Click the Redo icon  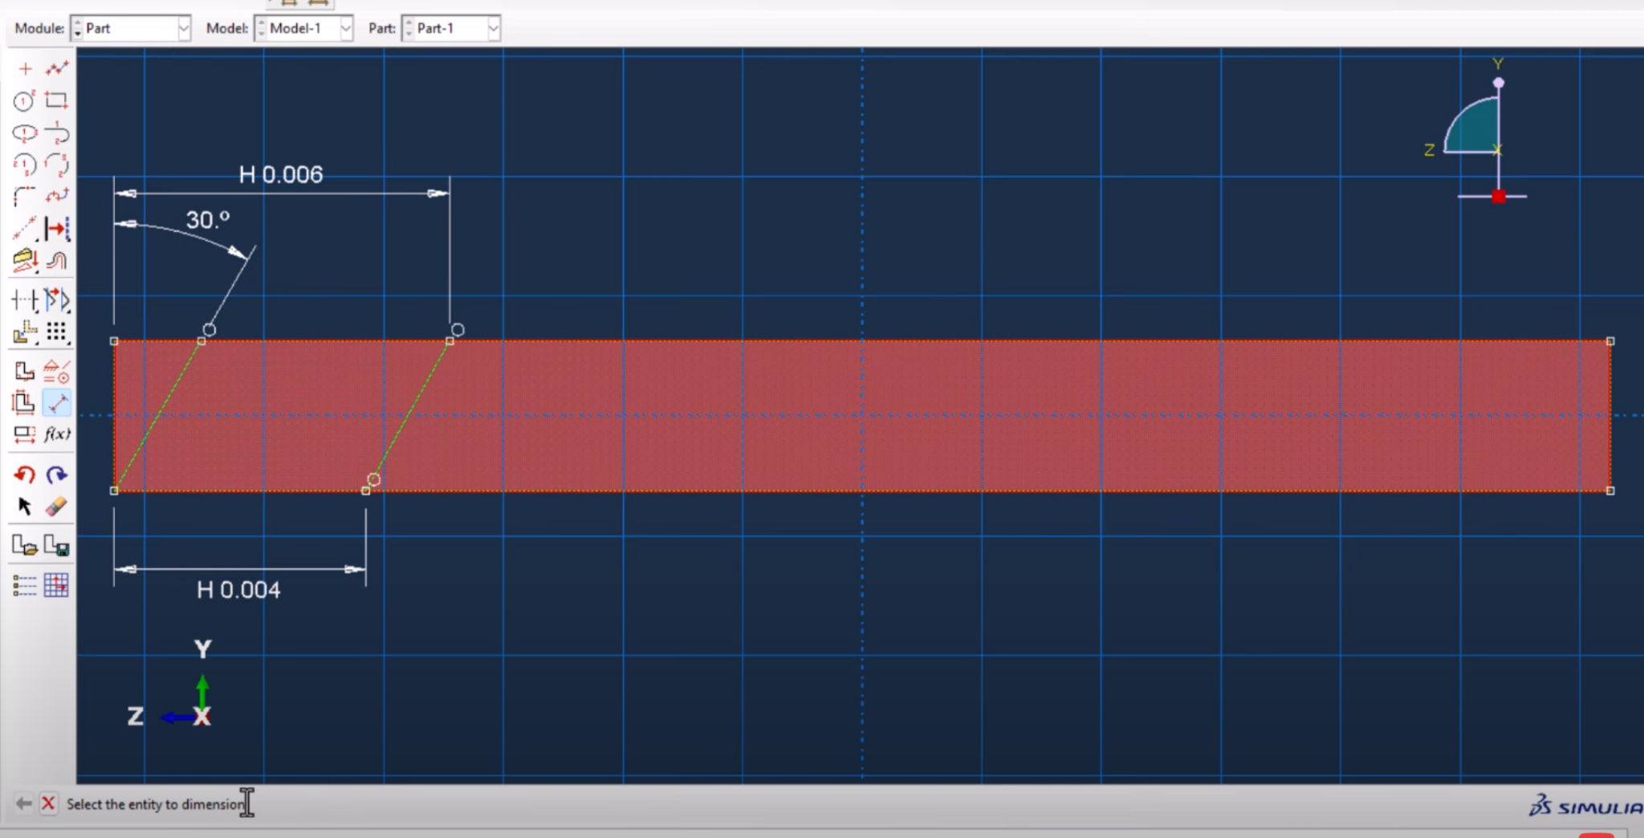[x=57, y=474]
